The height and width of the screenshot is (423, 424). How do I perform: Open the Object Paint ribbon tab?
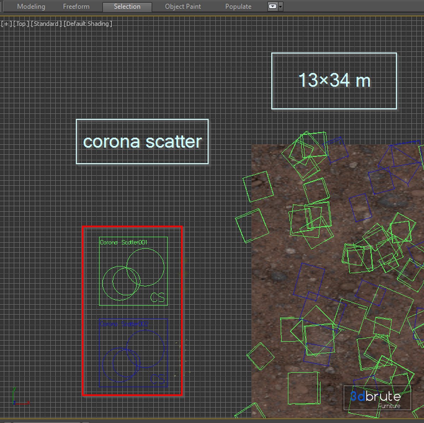(x=183, y=7)
